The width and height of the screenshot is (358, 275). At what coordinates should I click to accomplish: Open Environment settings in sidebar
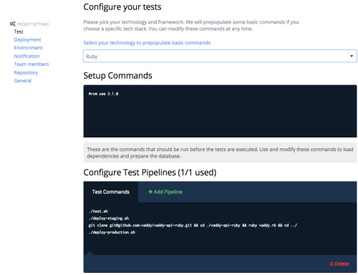(28, 48)
